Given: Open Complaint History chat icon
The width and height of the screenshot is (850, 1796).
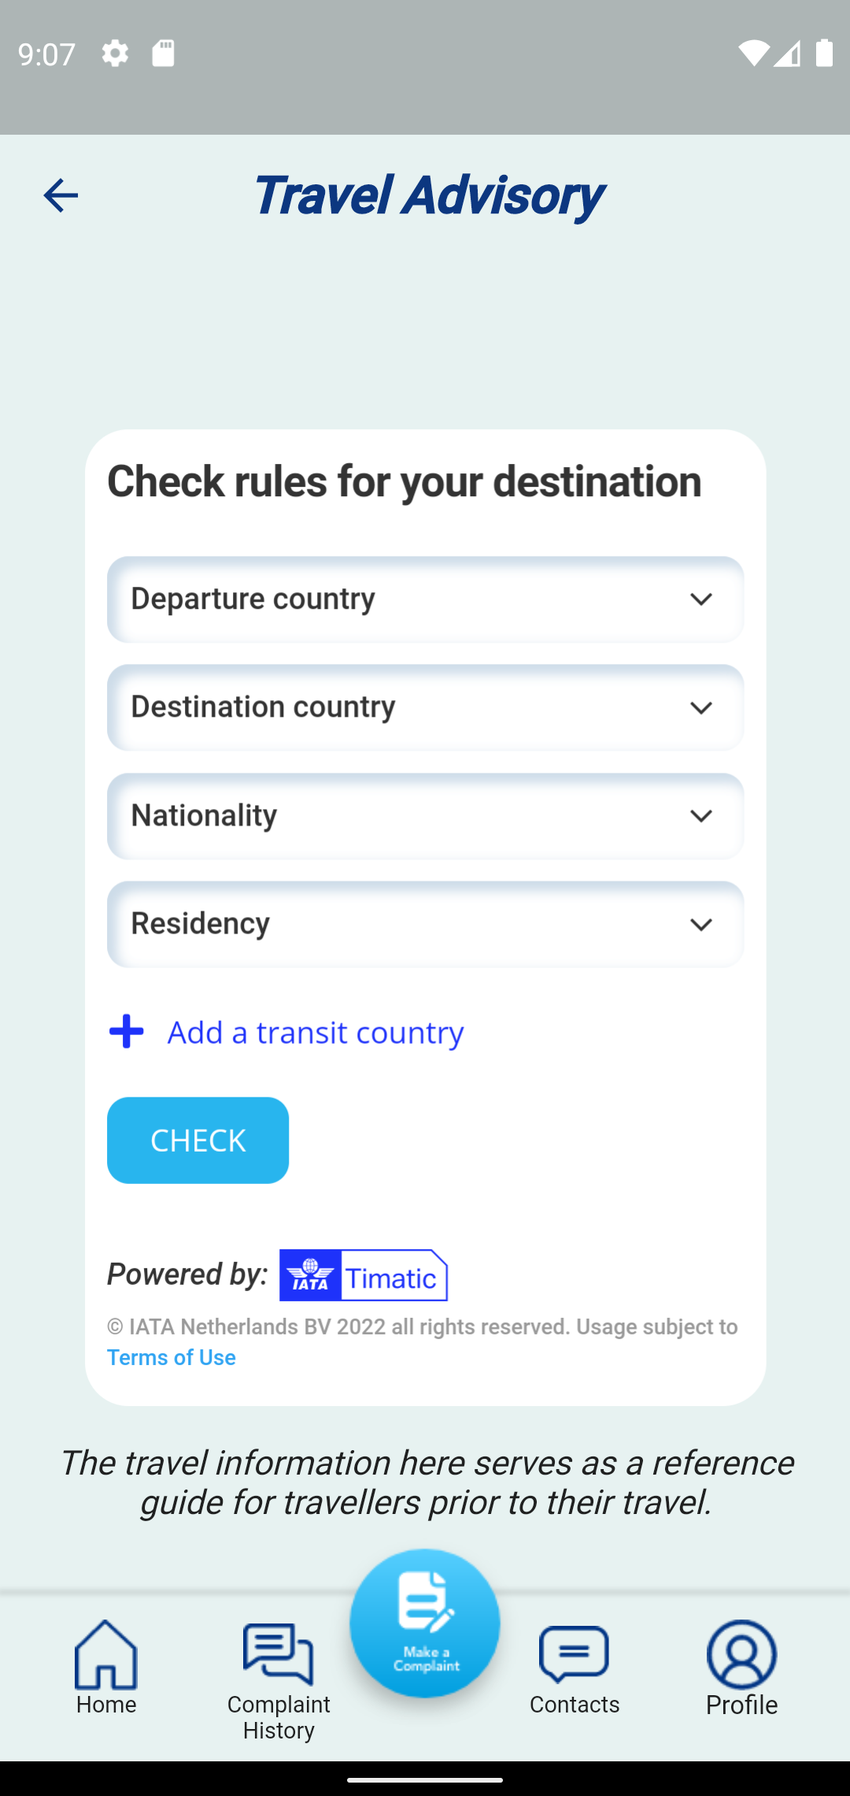Looking at the screenshot, I should [x=279, y=1654].
